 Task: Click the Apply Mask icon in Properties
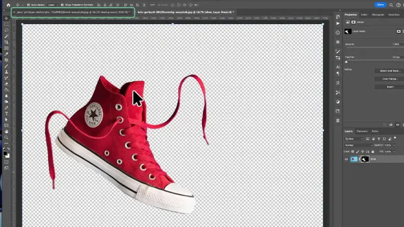click(x=391, y=125)
